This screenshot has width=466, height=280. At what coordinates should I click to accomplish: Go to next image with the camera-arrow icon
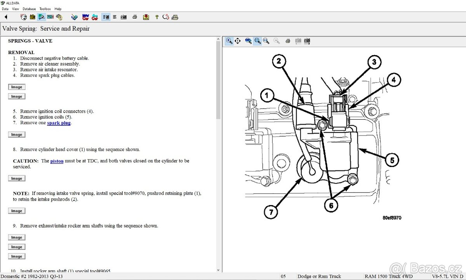click(x=306, y=41)
